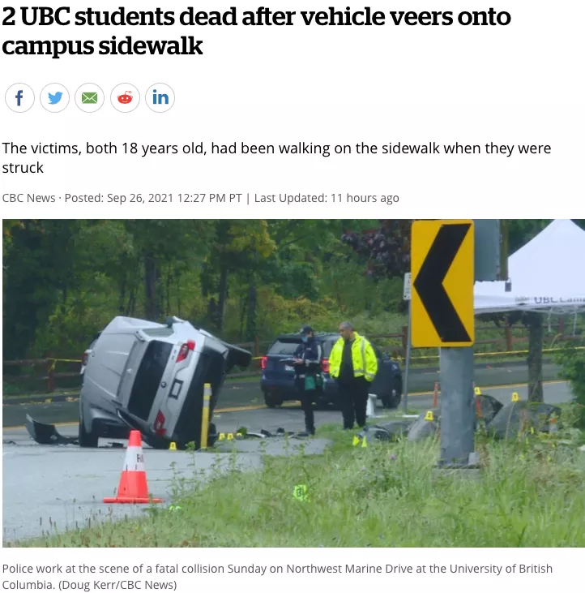This screenshot has height=593, width=585.
Task: Click the officer in the yellow jacket
Action: click(x=352, y=375)
